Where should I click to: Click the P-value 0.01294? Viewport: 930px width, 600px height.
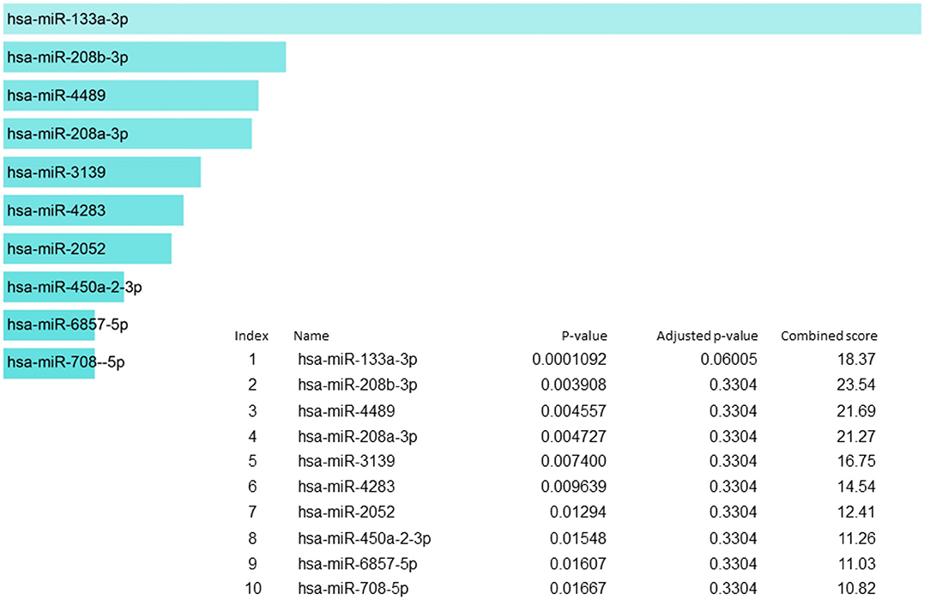tap(578, 512)
